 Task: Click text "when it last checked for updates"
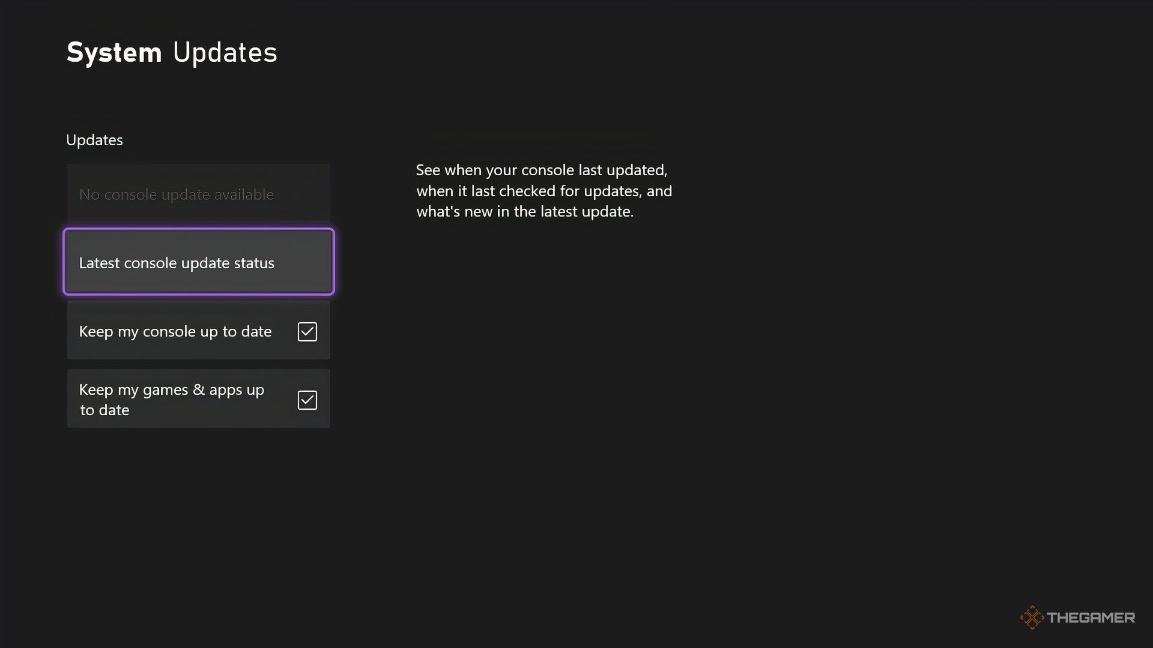(x=528, y=191)
